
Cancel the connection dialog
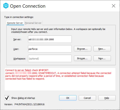click(x=87, y=98)
